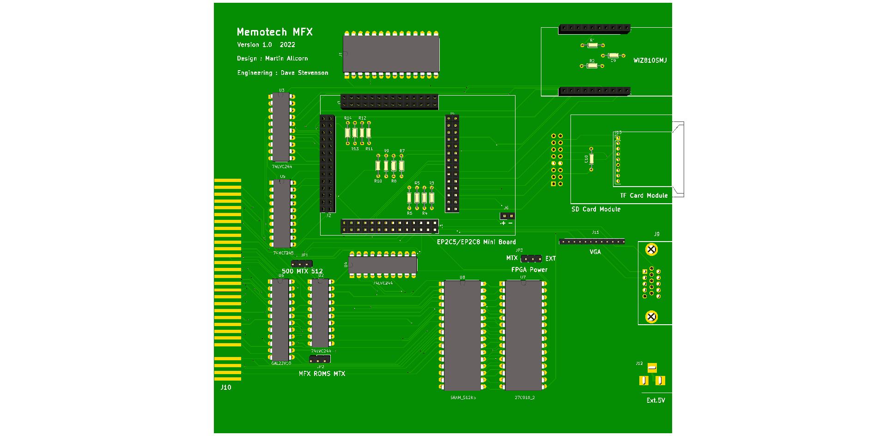The width and height of the screenshot is (886, 436).
Task: Click the J9 connector bottom mounting hole
Action: 651,317
